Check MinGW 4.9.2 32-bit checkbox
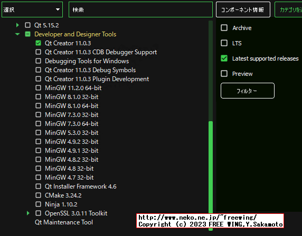 tap(39, 142)
